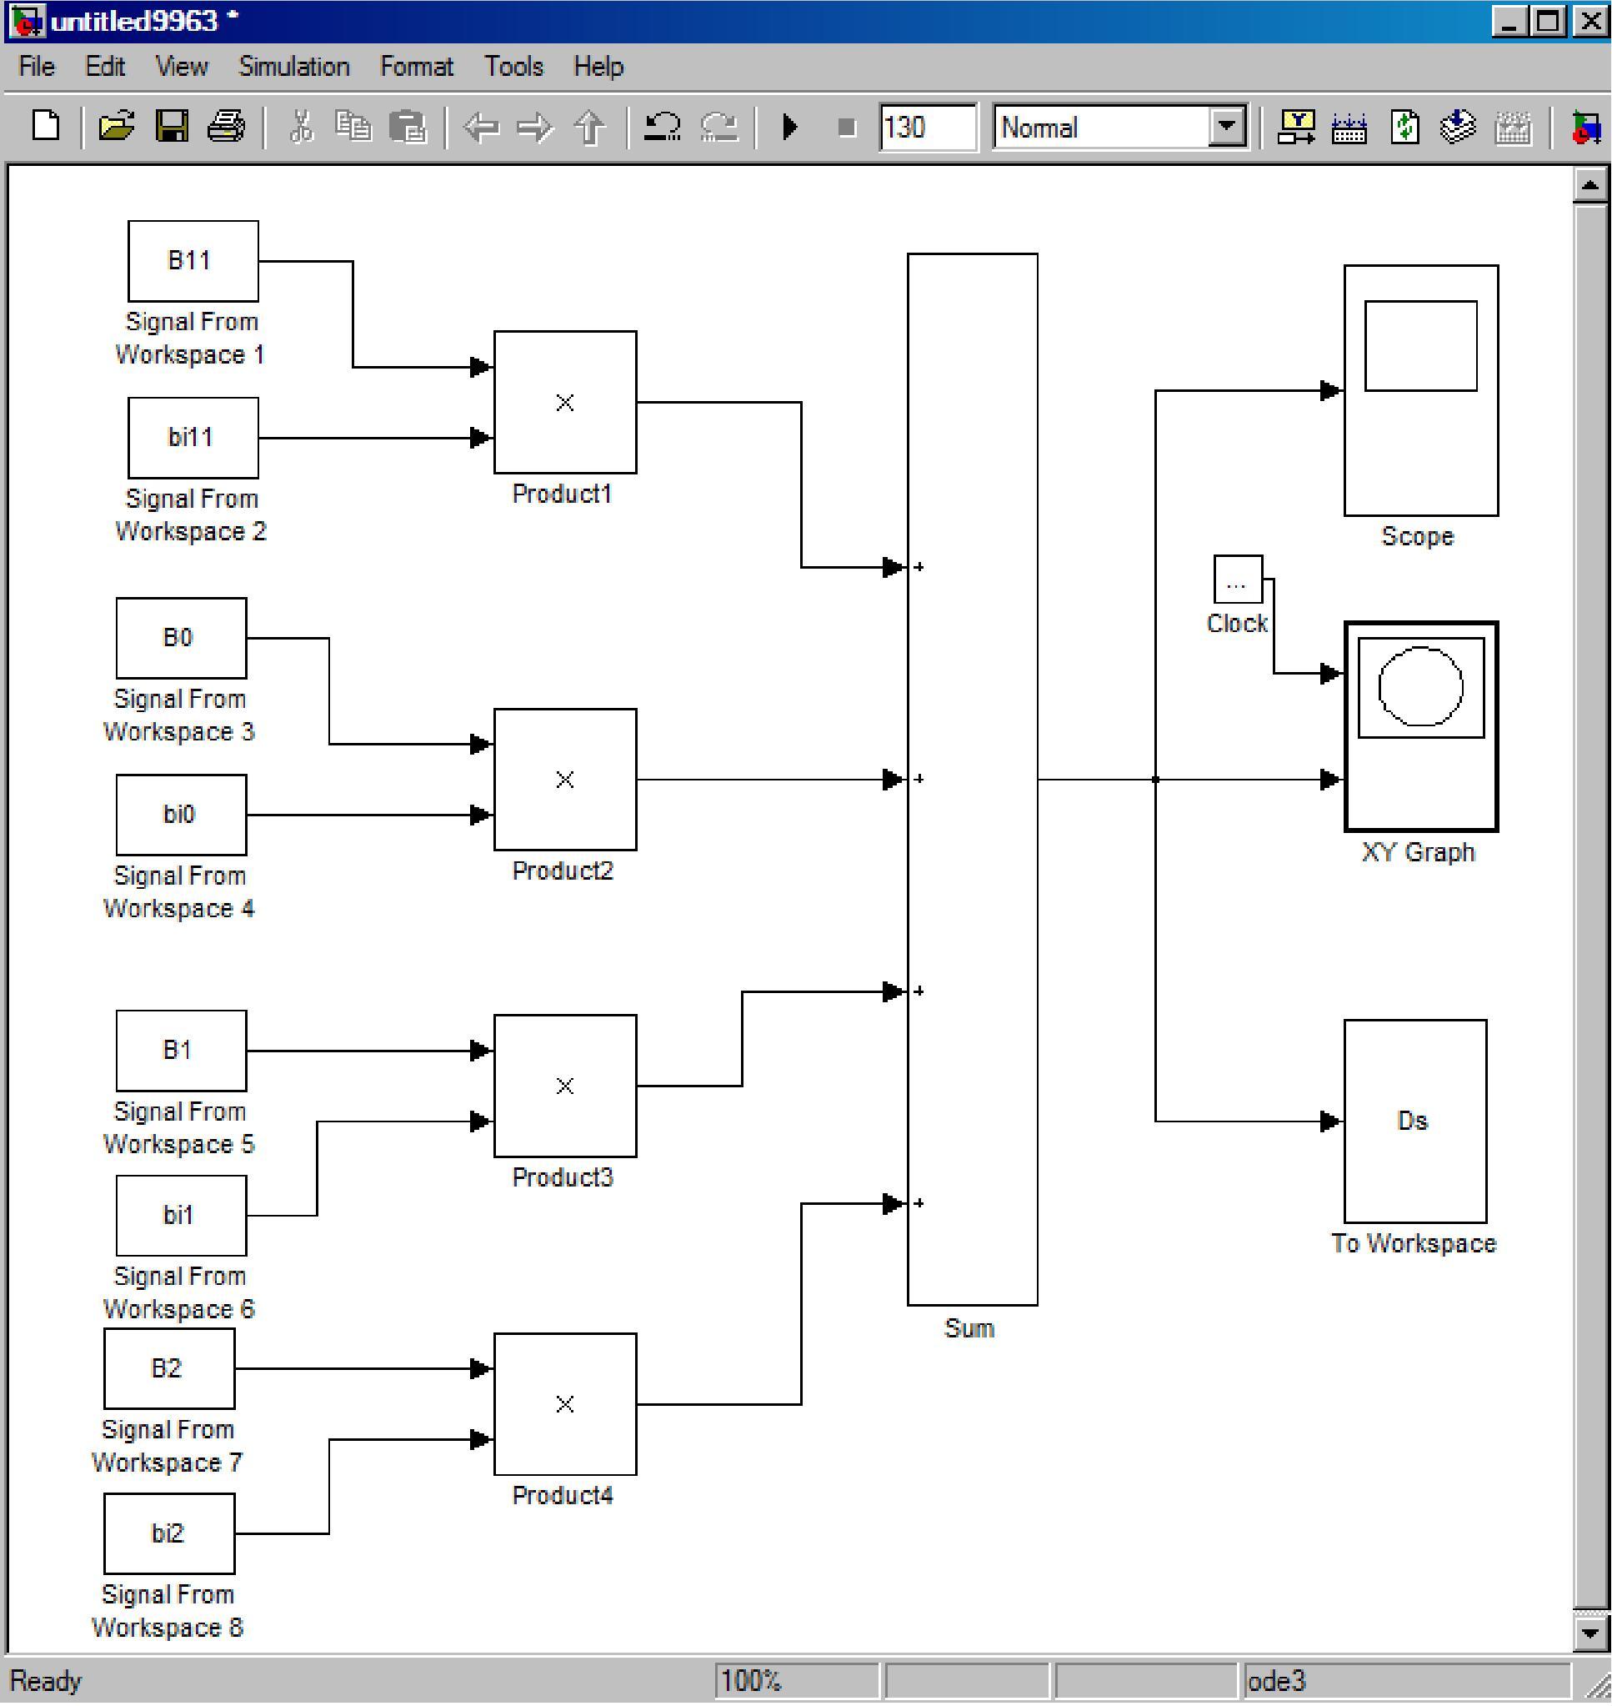Select the XY Graph block
The height and width of the screenshot is (1706, 1612).
click(x=1421, y=727)
